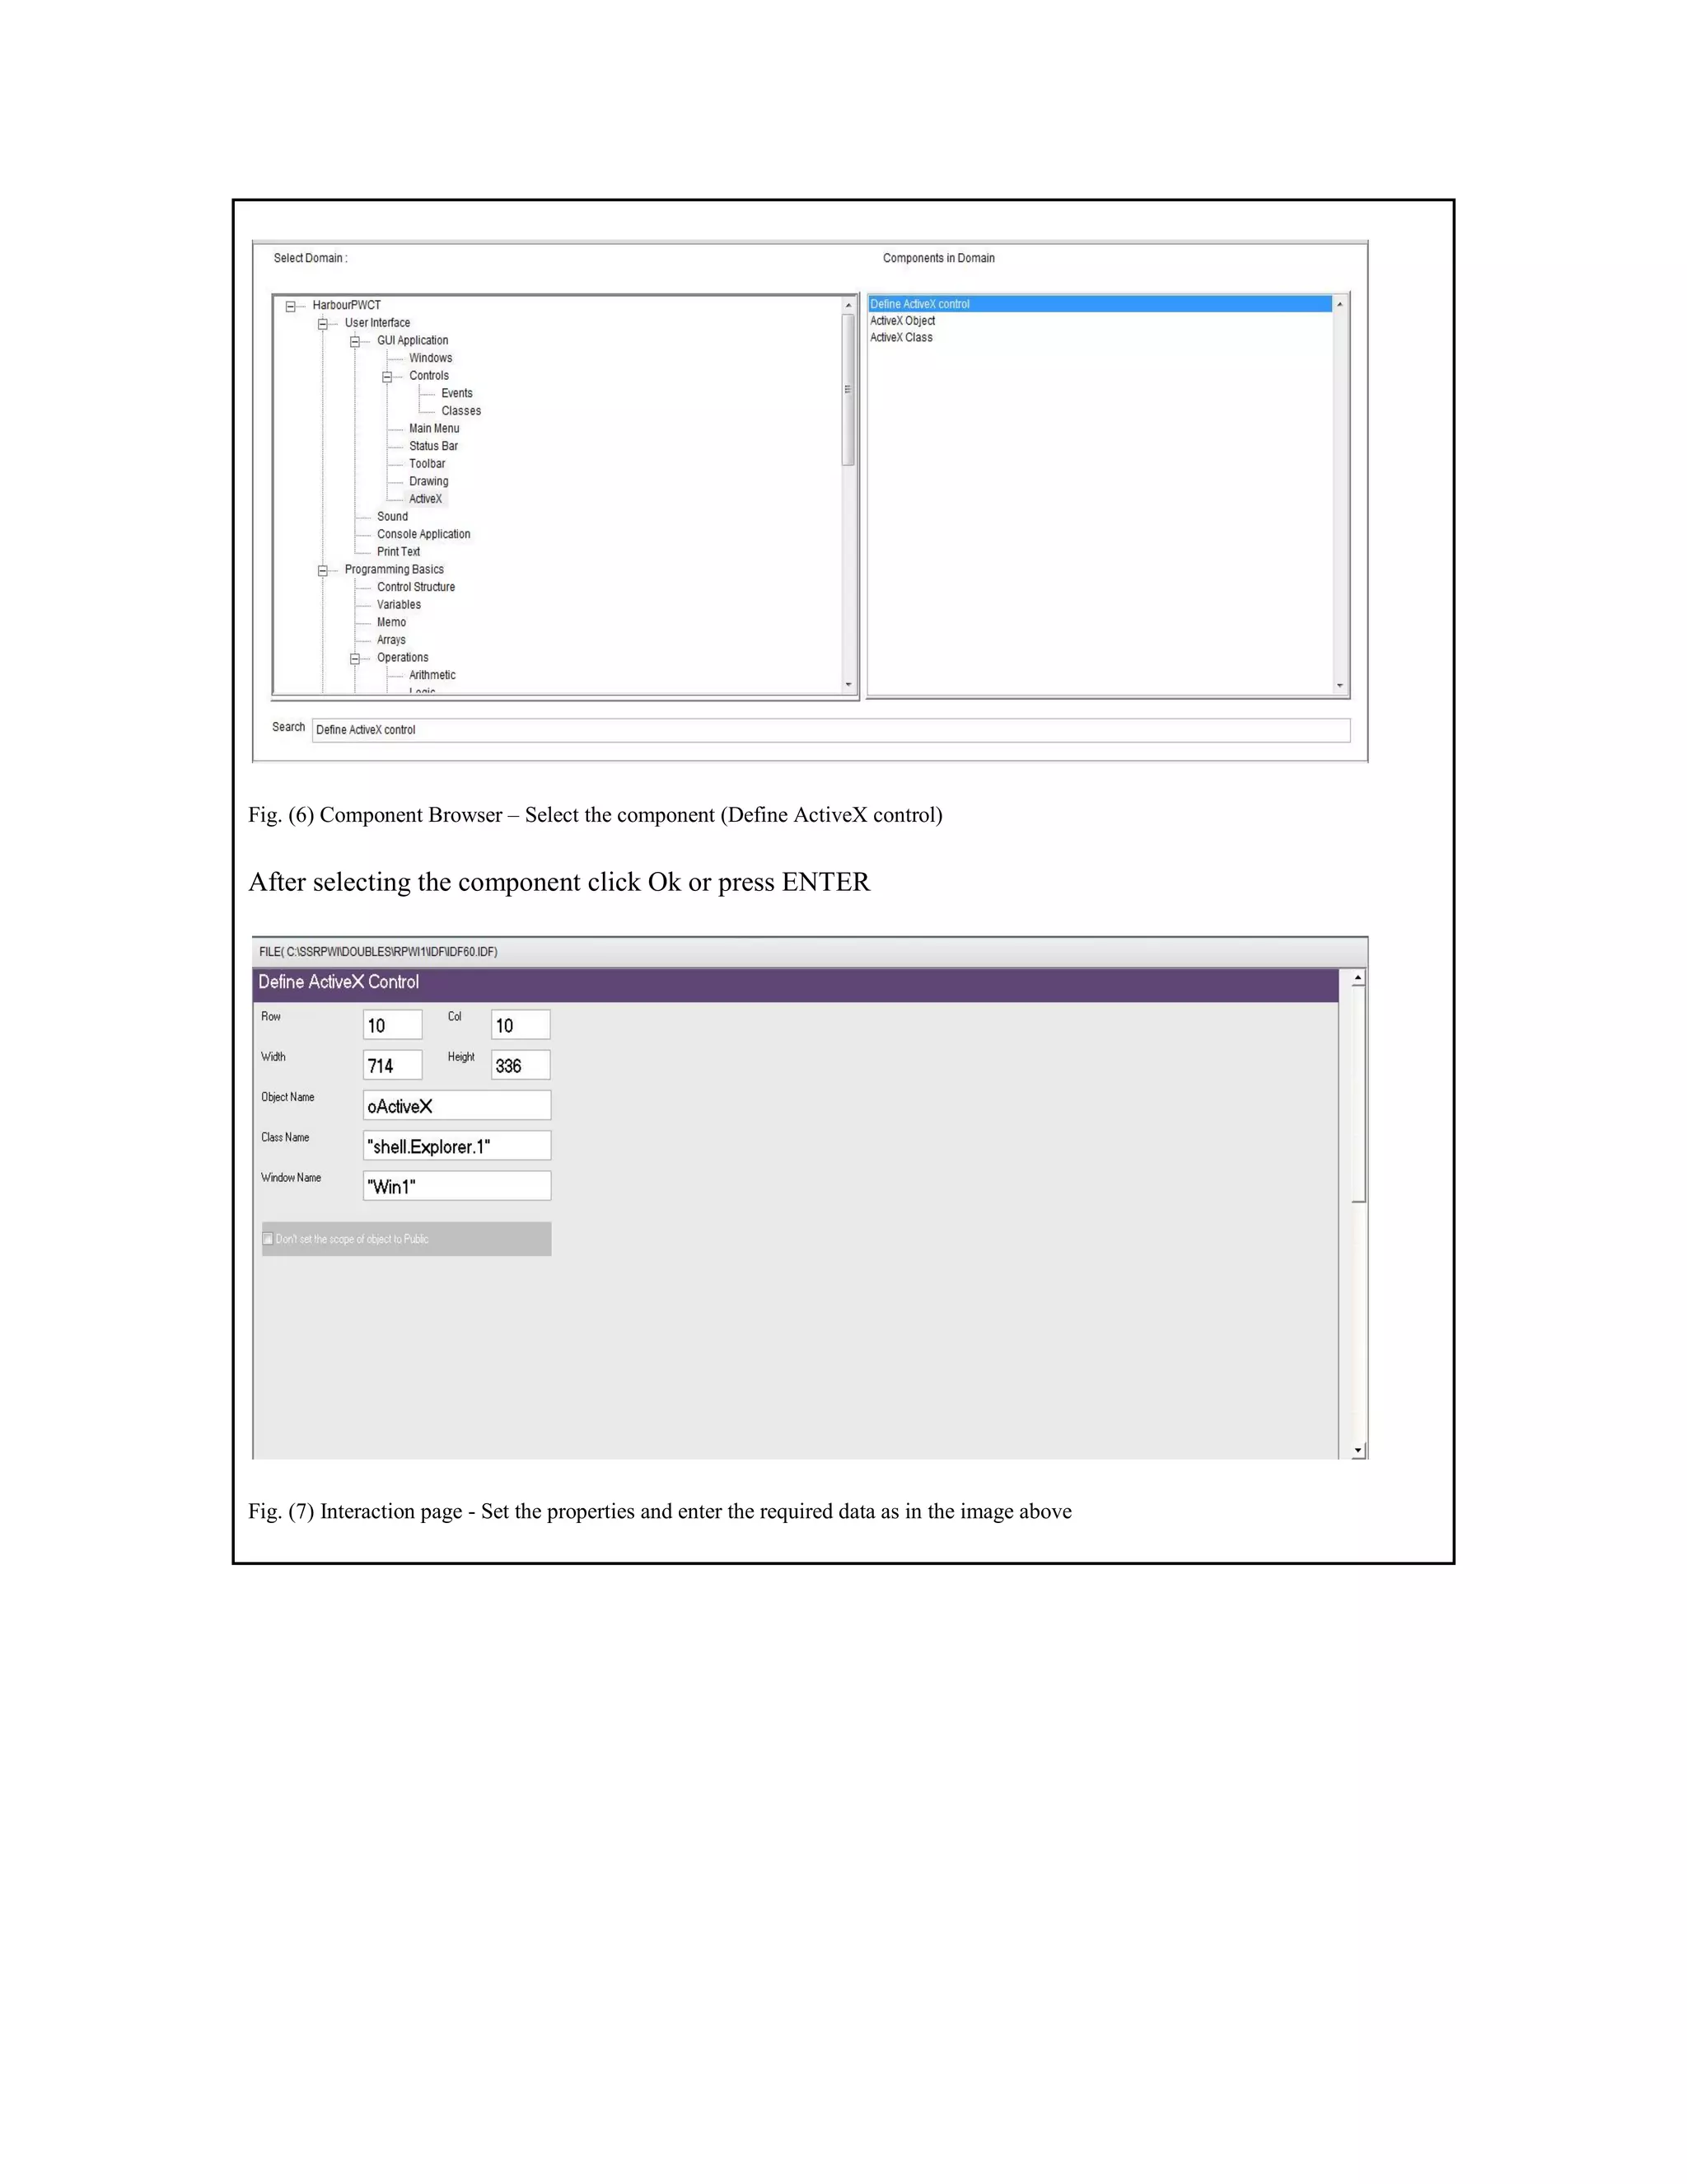This screenshot has width=1687, height=2184.
Task: Select the highlighted Define ActiveX control entry
Action: coord(919,304)
